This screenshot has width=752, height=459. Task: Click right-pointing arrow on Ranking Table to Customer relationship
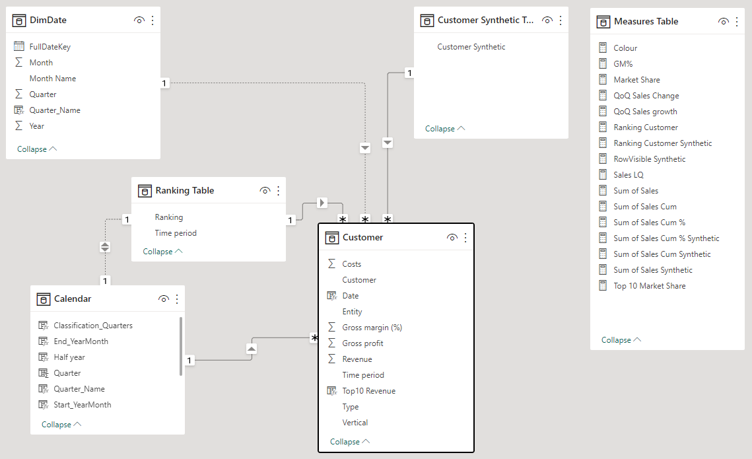click(x=322, y=203)
